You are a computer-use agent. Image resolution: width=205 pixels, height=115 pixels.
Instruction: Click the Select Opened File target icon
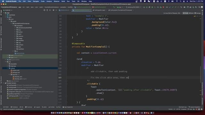(x=44, y=10)
